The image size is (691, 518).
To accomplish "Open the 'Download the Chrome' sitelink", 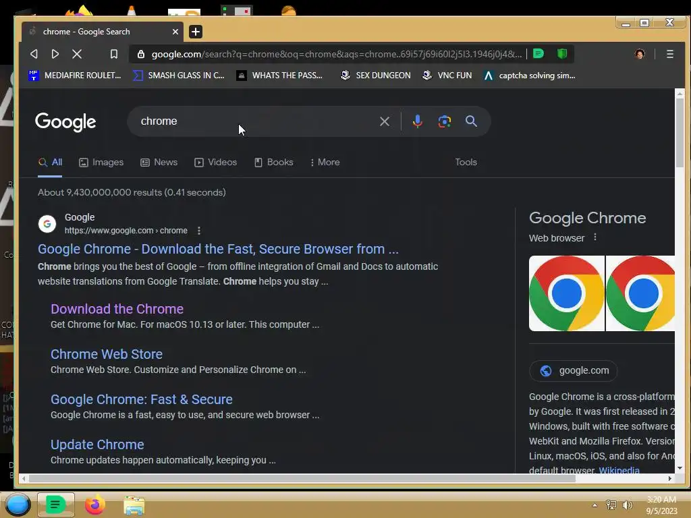I will 117,309.
